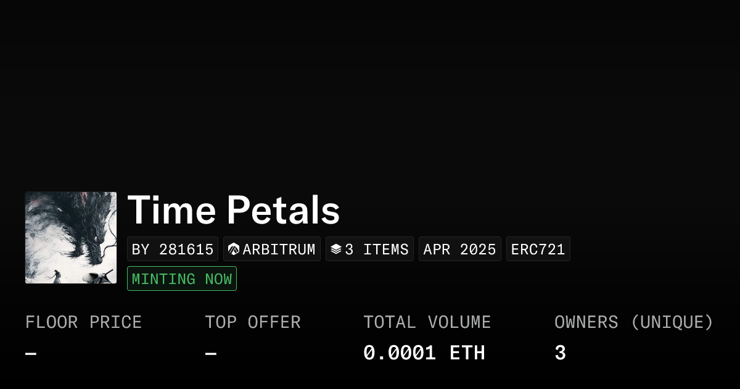Click the 3 ITEMS count text

[376, 249]
